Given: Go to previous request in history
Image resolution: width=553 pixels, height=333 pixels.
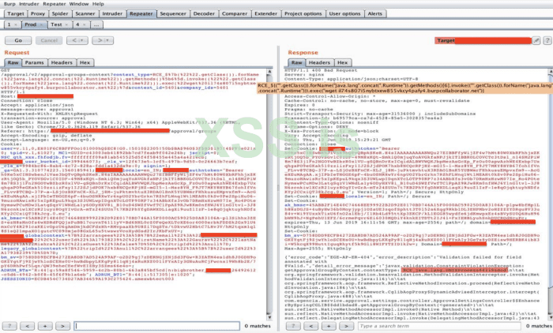Looking at the screenshot, I should point(73,40).
